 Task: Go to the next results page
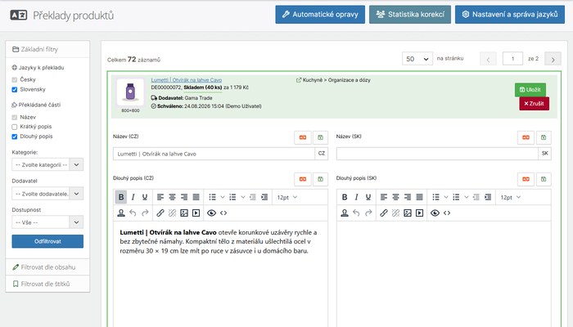(x=553, y=59)
